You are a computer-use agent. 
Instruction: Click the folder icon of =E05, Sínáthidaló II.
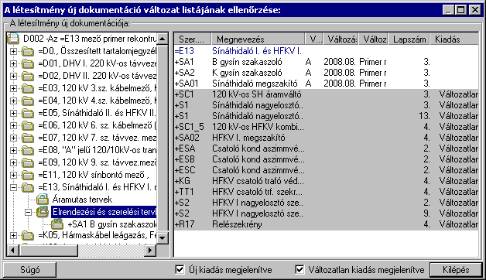click(28, 113)
